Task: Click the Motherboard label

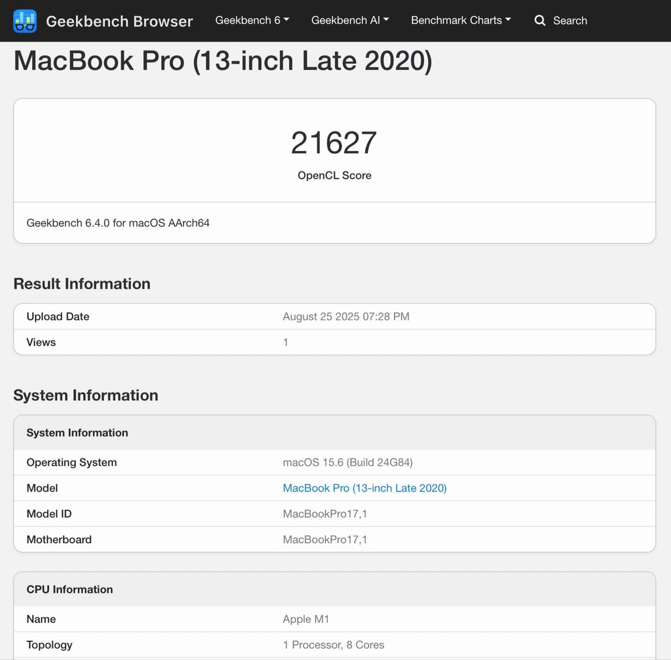Action: tap(59, 539)
